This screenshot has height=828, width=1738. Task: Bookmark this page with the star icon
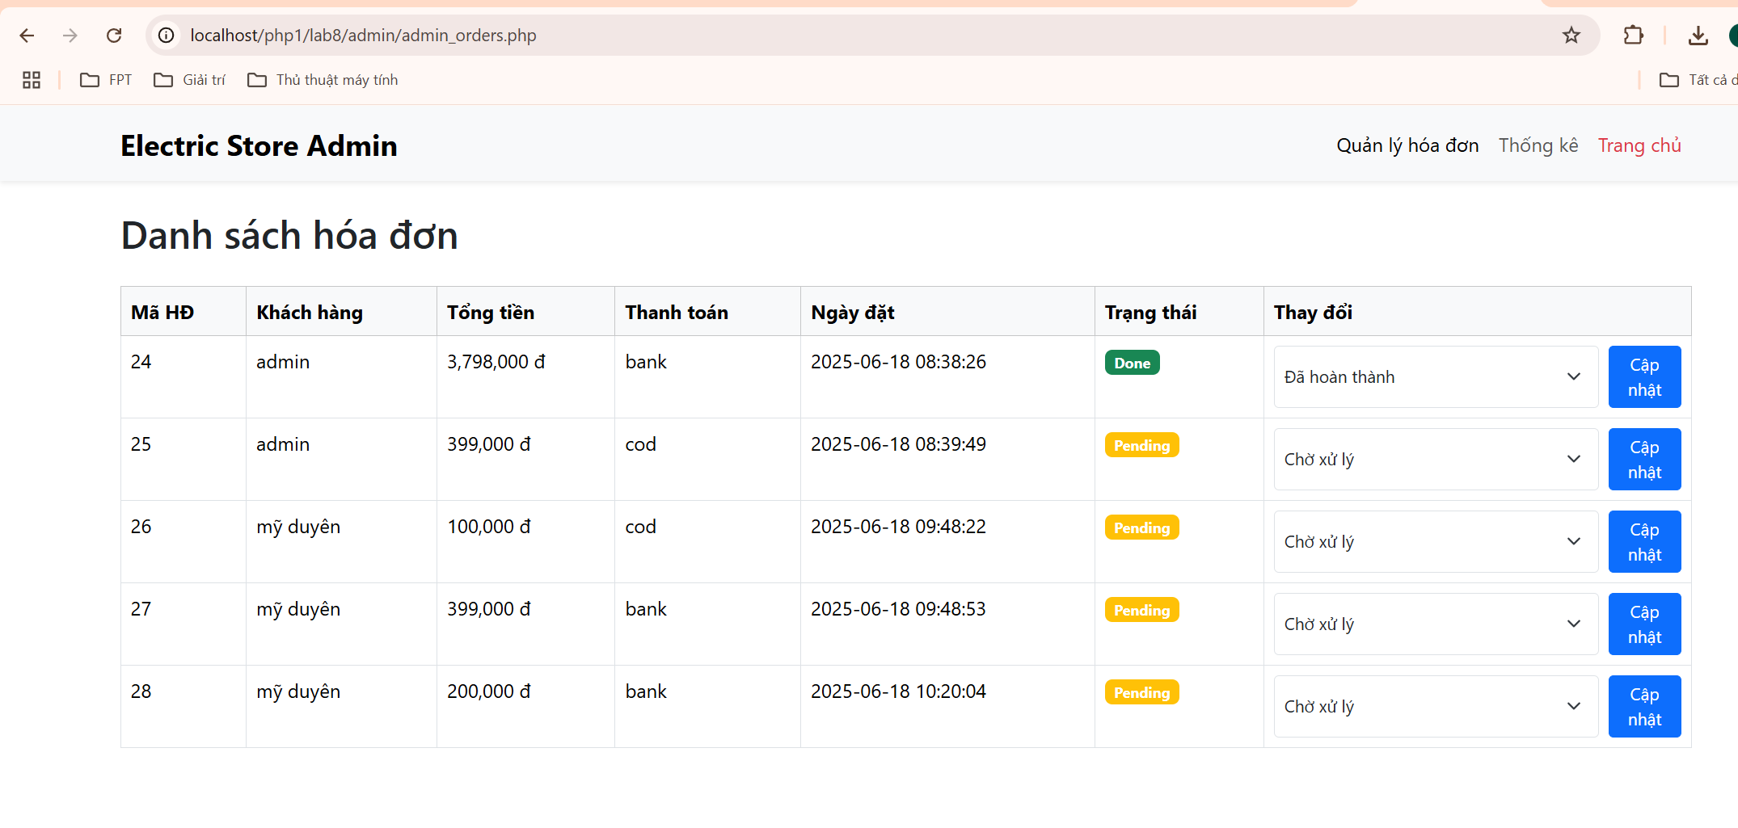1571,36
